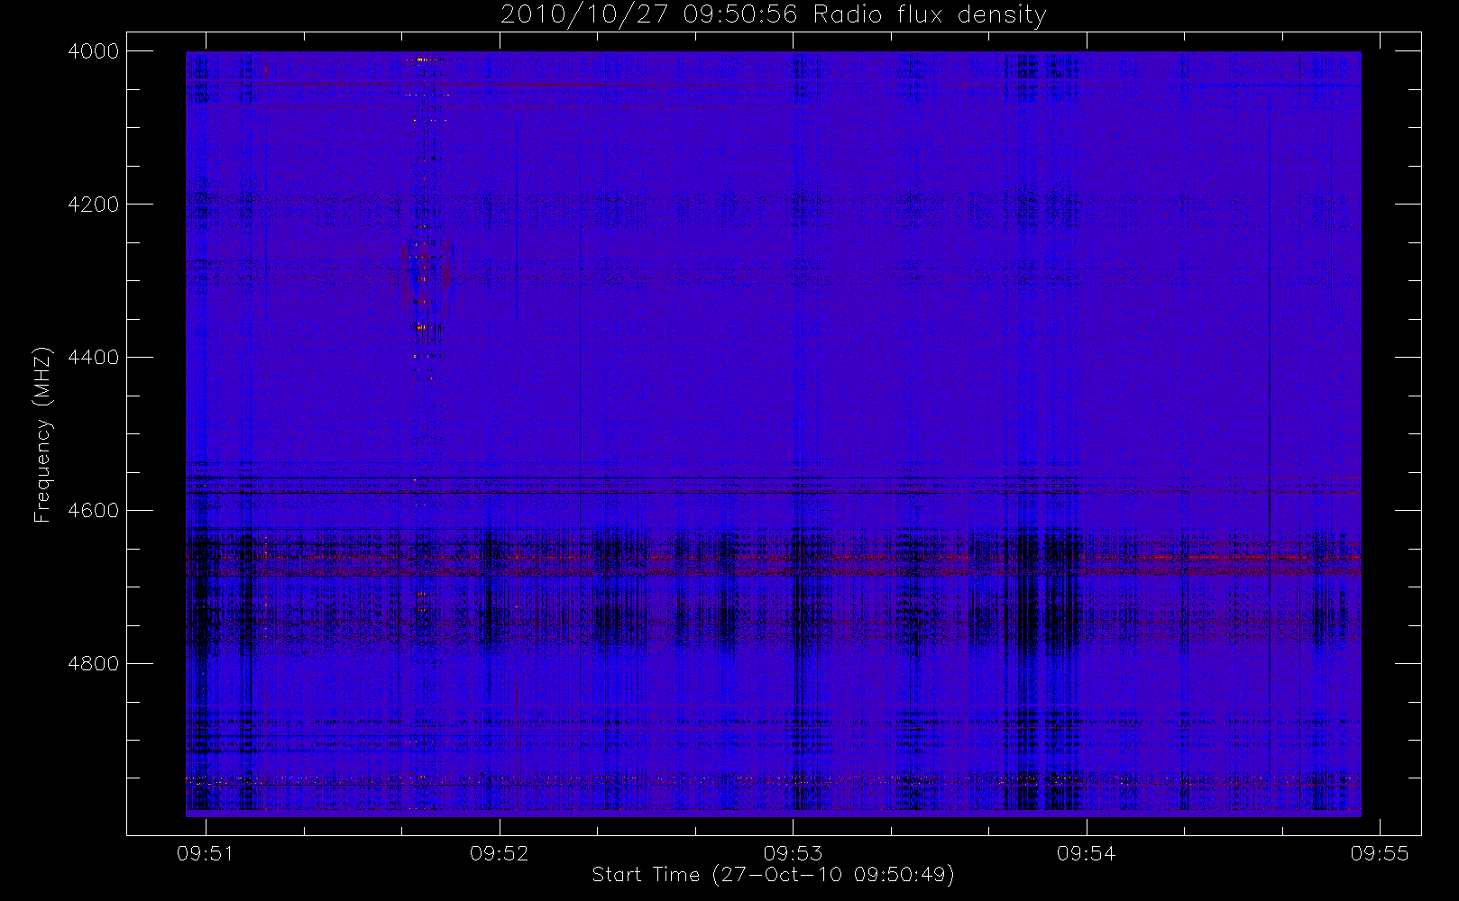Image resolution: width=1459 pixels, height=901 pixels.
Task: Click the 'Frequency (MHZ)' axis label
Action: coord(41,434)
